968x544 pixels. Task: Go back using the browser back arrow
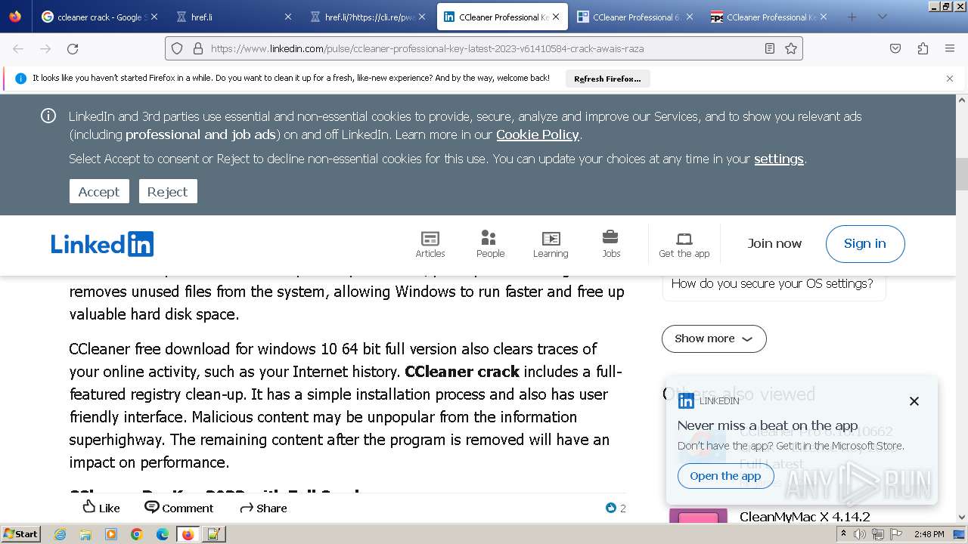click(18, 48)
